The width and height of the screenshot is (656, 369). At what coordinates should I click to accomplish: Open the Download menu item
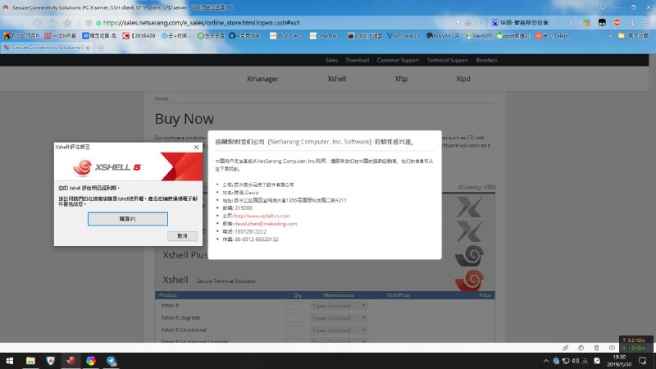point(357,60)
